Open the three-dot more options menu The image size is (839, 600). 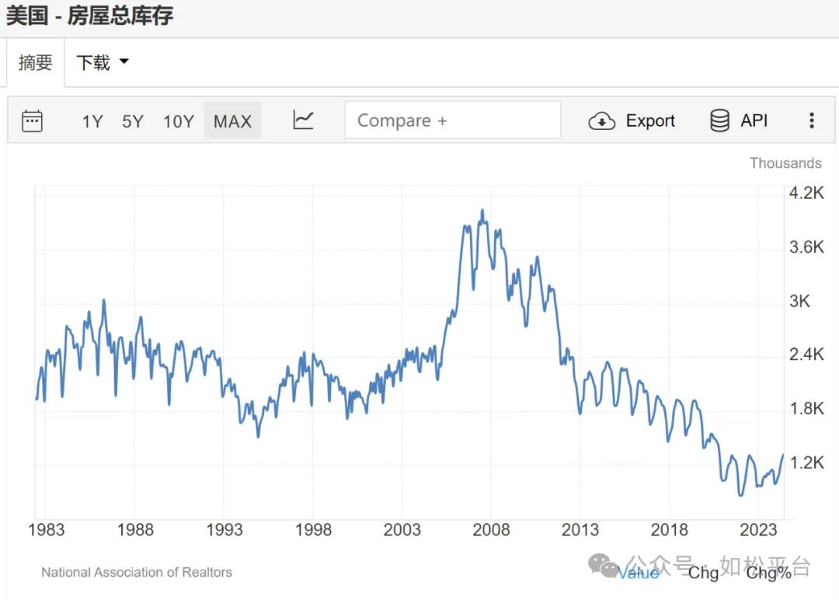(x=812, y=120)
